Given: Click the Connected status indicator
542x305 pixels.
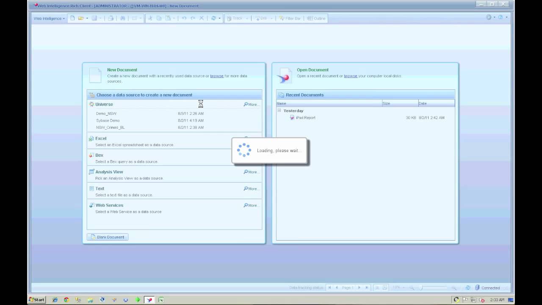Looking at the screenshot, I should point(487,288).
